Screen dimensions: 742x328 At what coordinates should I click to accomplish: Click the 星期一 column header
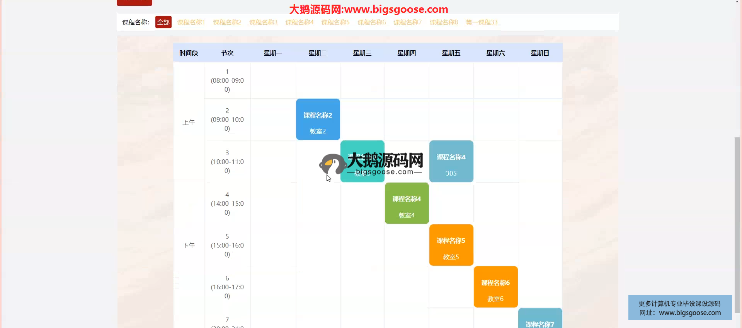coord(273,53)
